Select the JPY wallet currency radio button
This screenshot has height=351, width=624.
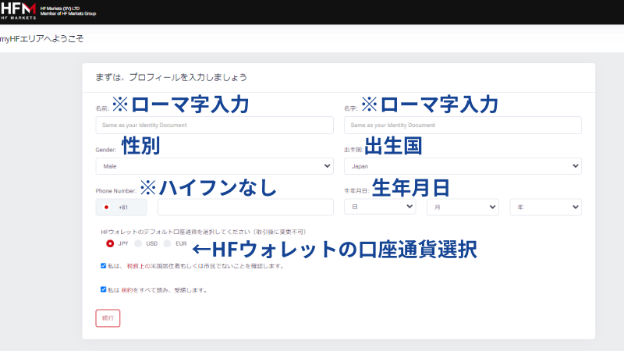pyautogui.click(x=110, y=243)
